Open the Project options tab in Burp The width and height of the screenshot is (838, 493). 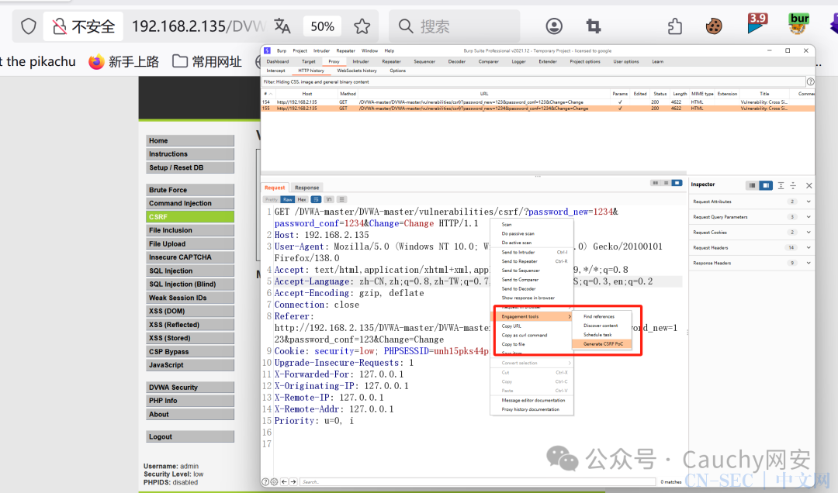585,61
